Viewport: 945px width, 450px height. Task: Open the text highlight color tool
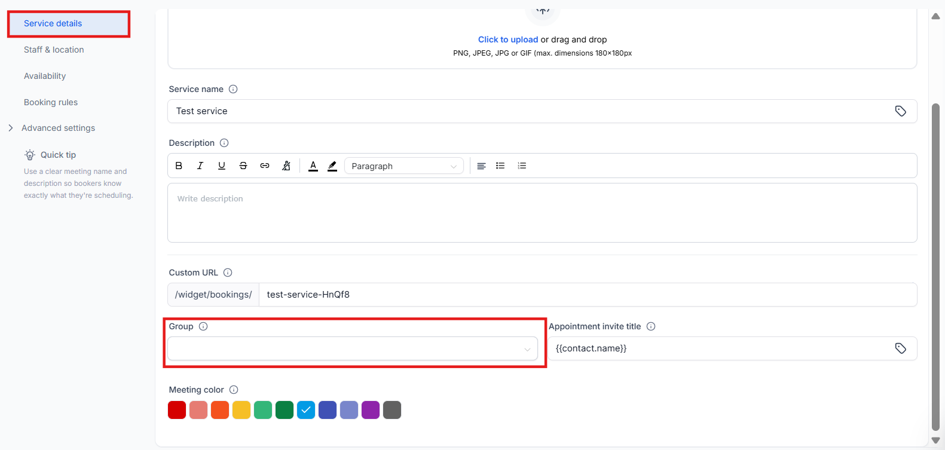click(x=332, y=166)
